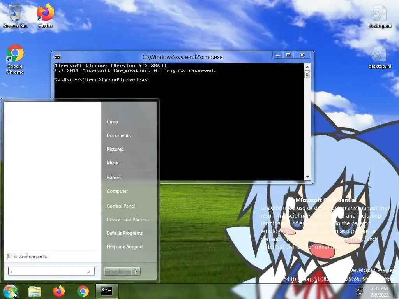Open the Recycle Bin desktop icon
Image resolution: width=399 pixels, height=299 pixels.
coord(15,16)
